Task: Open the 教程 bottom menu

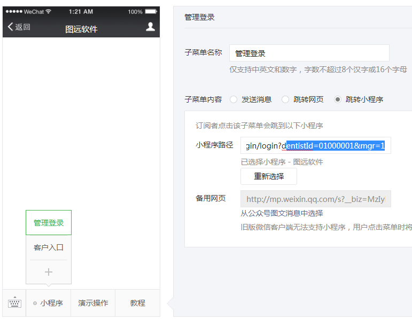Action: click(x=138, y=303)
